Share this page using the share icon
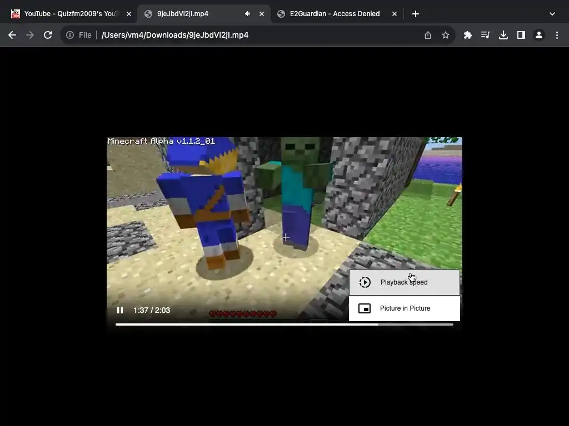The height and width of the screenshot is (426, 569). pyautogui.click(x=428, y=35)
